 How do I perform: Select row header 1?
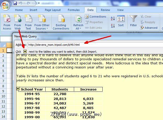[x=3, y=50]
